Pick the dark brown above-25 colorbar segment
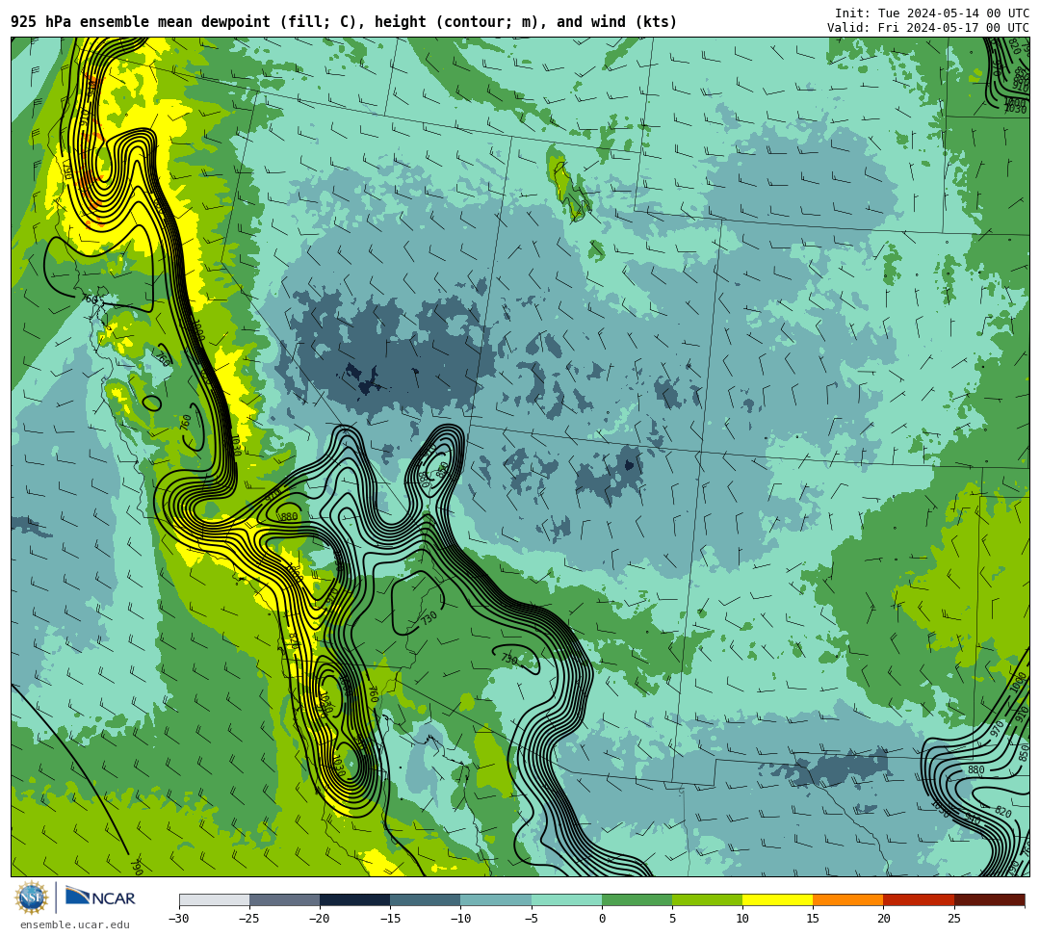 pos(990,899)
